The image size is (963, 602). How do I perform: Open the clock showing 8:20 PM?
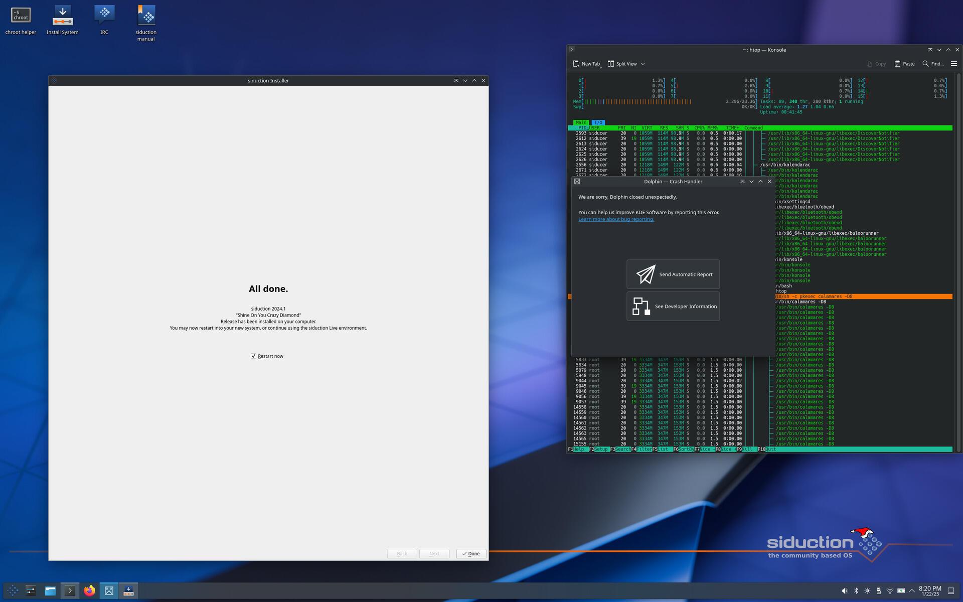[930, 591]
